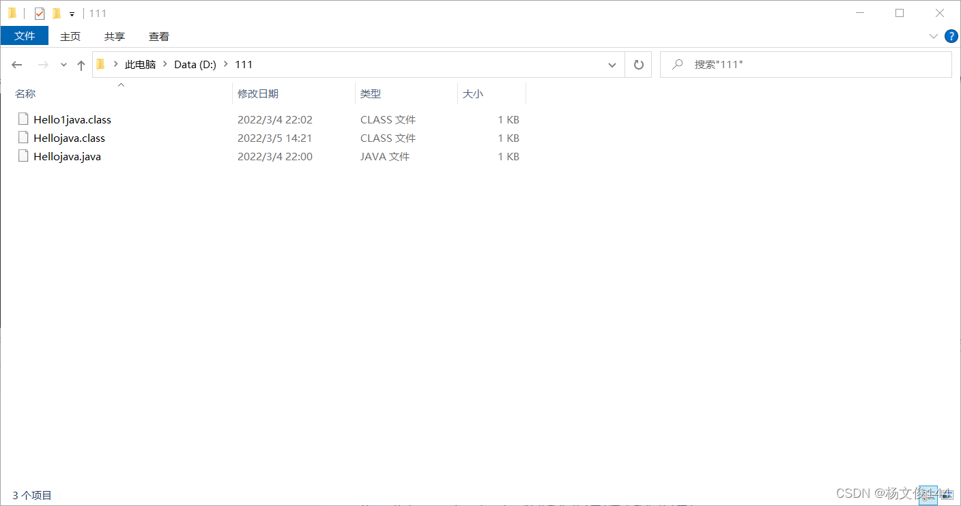The height and width of the screenshot is (506, 961).
Task: Click date 2022/3/5 14:21
Action: click(x=275, y=138)
